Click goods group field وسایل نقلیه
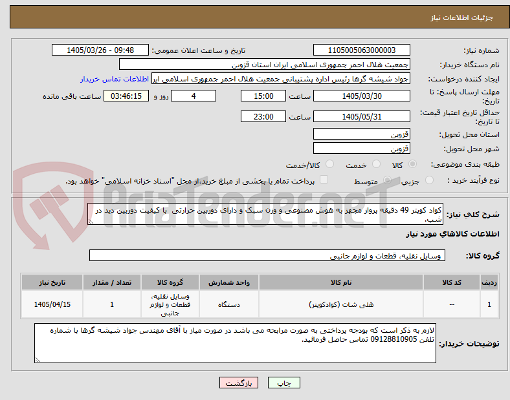 pos(267,255)
